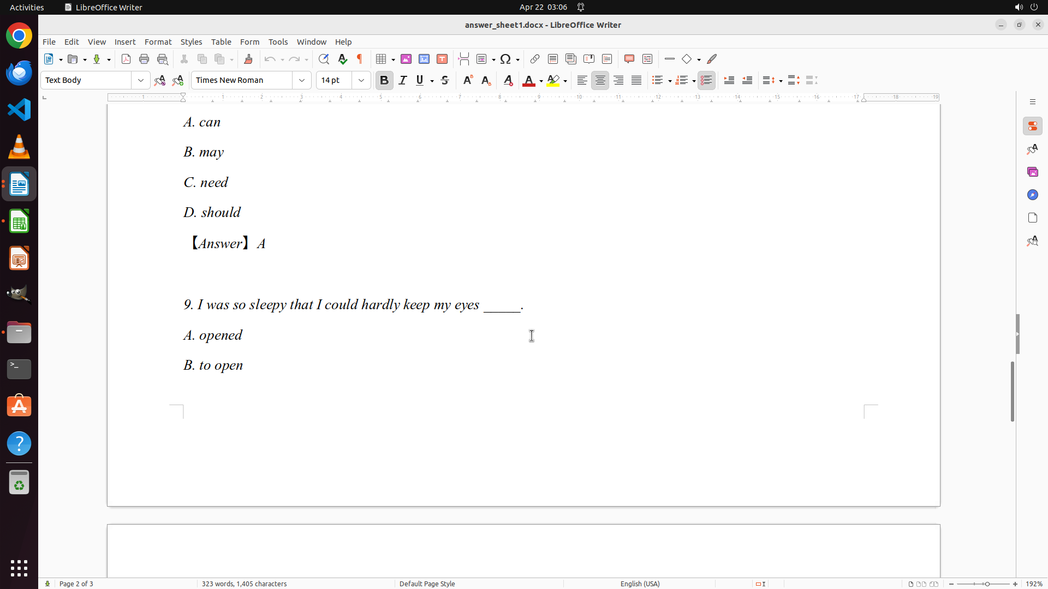Open the Format menu
This screenshot has height=589, width=1048.
coord(158,42)
